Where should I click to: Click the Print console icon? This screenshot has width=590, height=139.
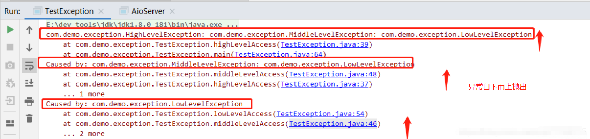coord(29,101)
